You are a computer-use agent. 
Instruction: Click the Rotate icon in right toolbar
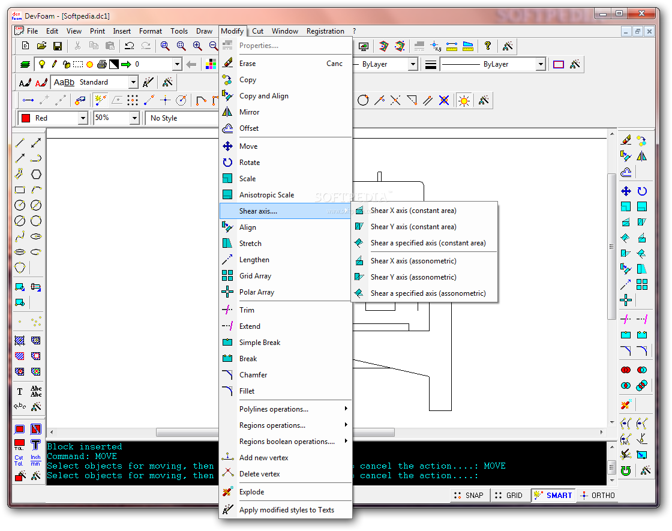point(641,191)
